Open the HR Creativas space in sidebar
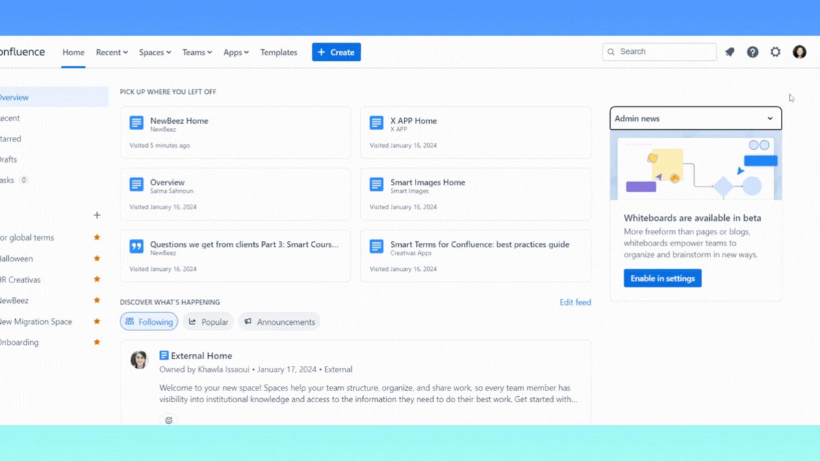Viewport: 820px width, 461px height. tap(21, 280)
